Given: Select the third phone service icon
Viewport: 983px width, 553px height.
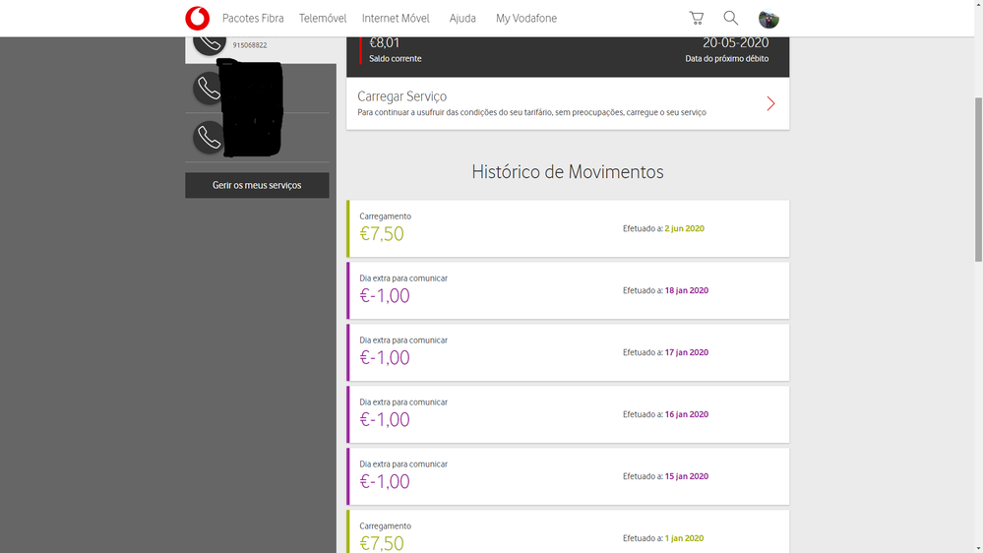Looking at the screenshot, I should (x=209, y=137).
